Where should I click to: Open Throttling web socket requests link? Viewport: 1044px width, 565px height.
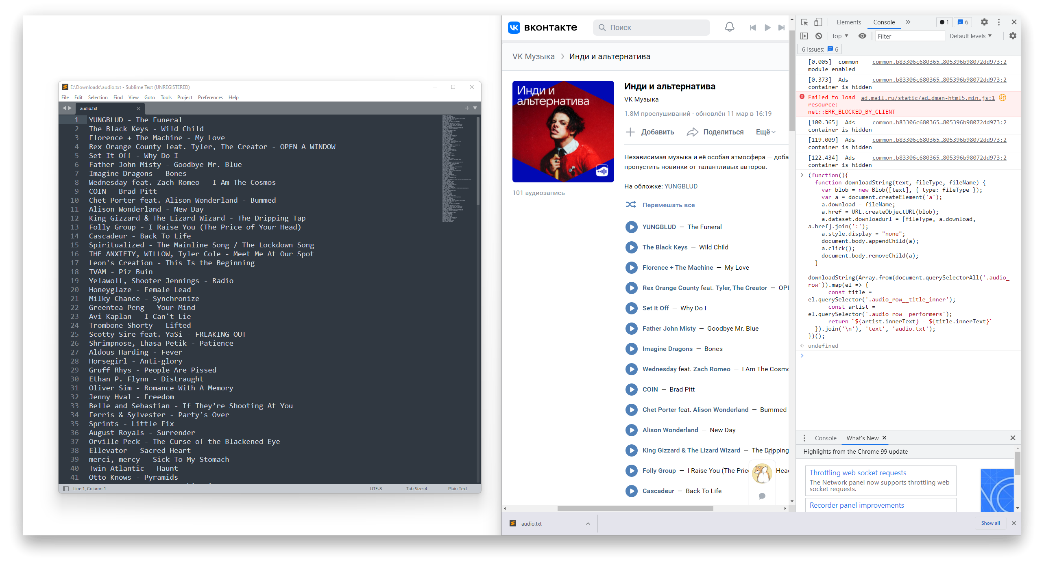click(x=858, y=473)
